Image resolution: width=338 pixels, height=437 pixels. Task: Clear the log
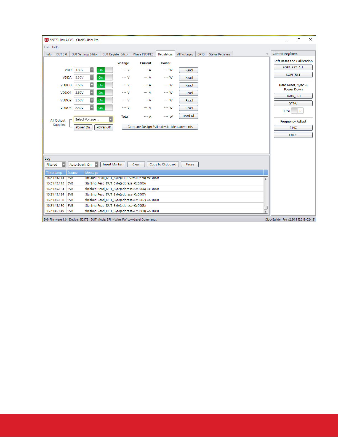pyautogui.click(x=136, y=164)
